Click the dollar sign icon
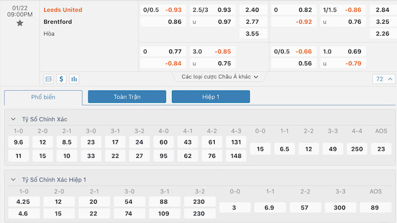The image size is (397, 223). [62, 79]
